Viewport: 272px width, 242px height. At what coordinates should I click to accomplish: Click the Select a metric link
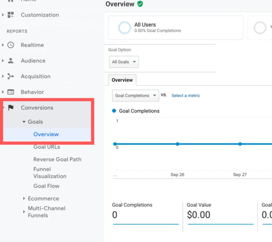pyautogui.click(x=186, y=96)
